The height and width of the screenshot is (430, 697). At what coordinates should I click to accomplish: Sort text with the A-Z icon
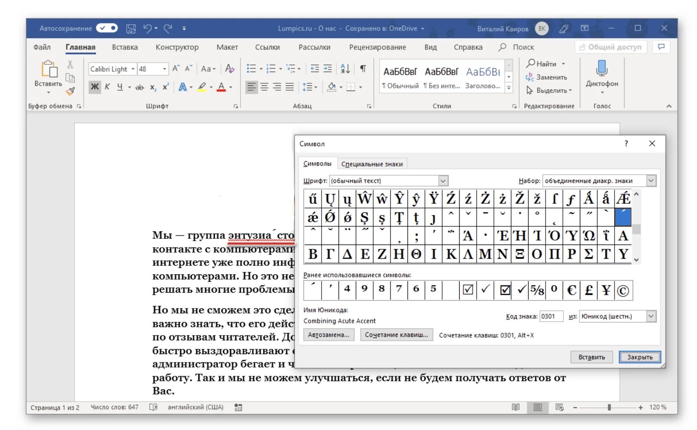345,68
